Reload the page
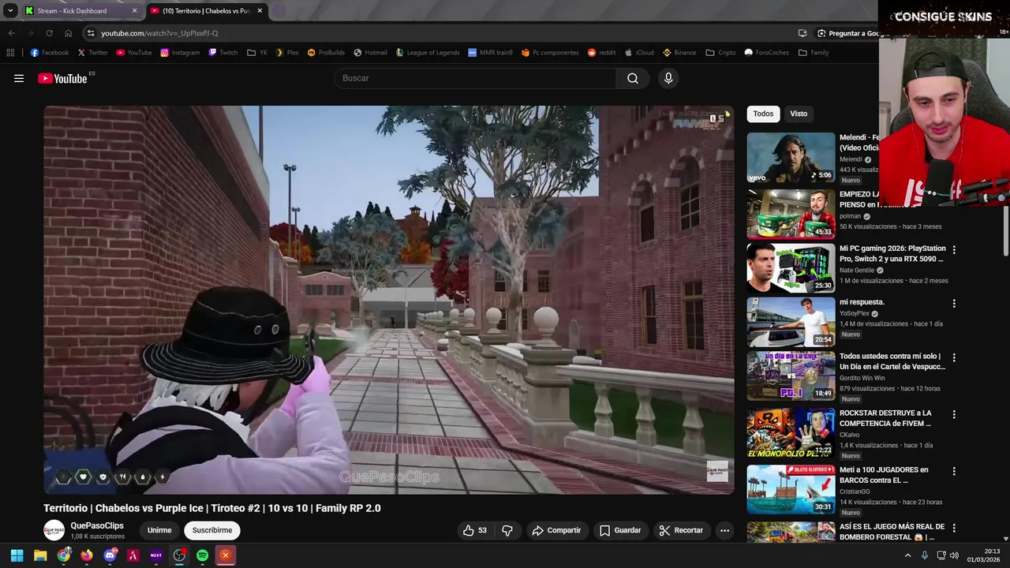1010x568 pixels. [49, 33]
